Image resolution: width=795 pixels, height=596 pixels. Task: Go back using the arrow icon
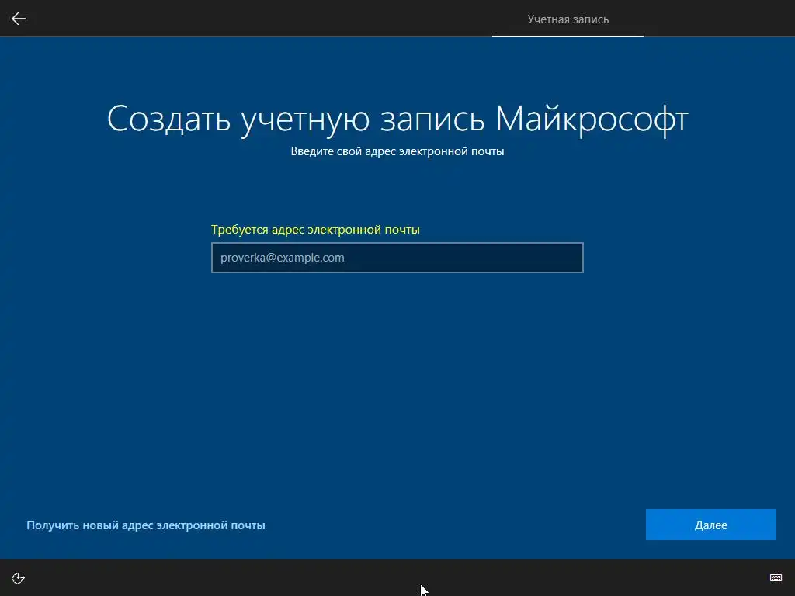point(19,19)
